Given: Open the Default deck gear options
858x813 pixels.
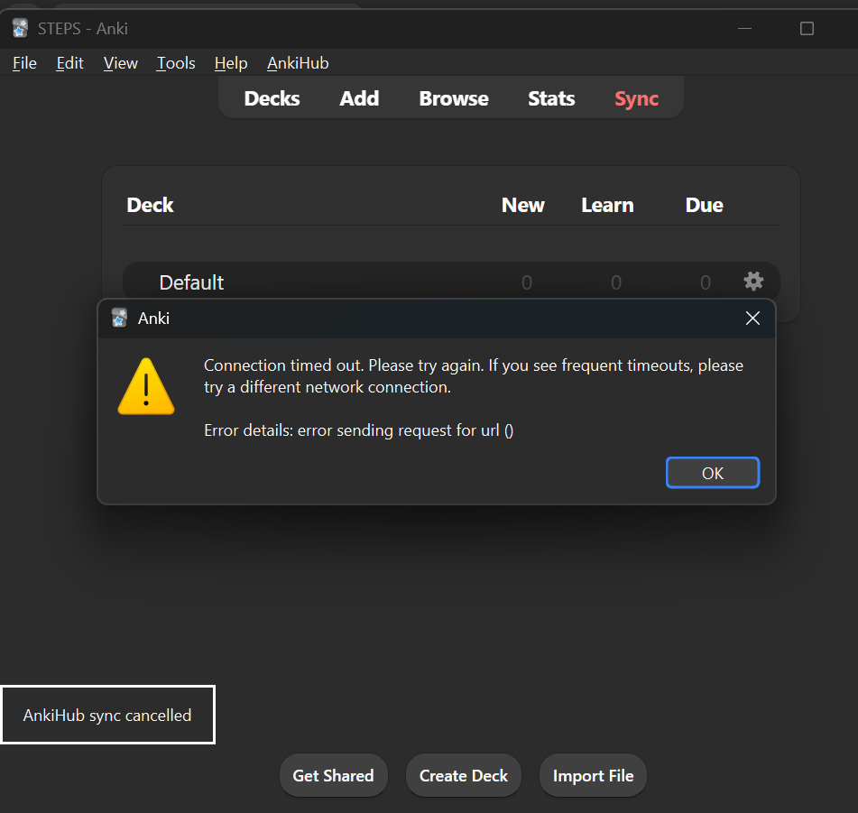Looking at the screenshot, I should [752, 282].
